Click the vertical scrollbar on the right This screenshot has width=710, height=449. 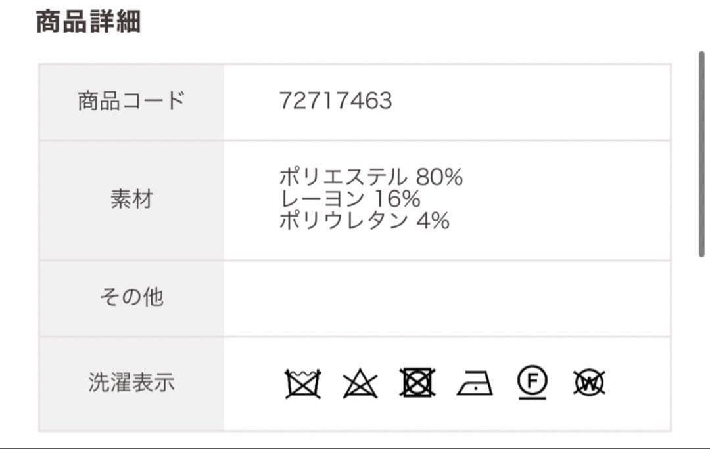(x=701, y=154)
